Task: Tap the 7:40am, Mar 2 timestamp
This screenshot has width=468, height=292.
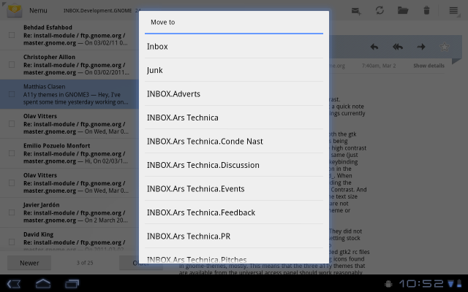Action: [379, 66]
